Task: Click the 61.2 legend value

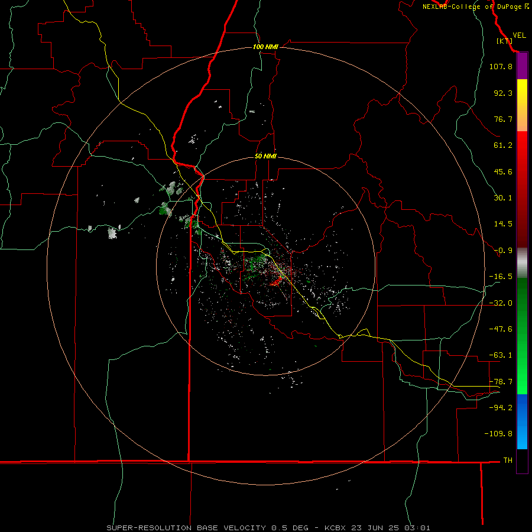Action: 503,145
